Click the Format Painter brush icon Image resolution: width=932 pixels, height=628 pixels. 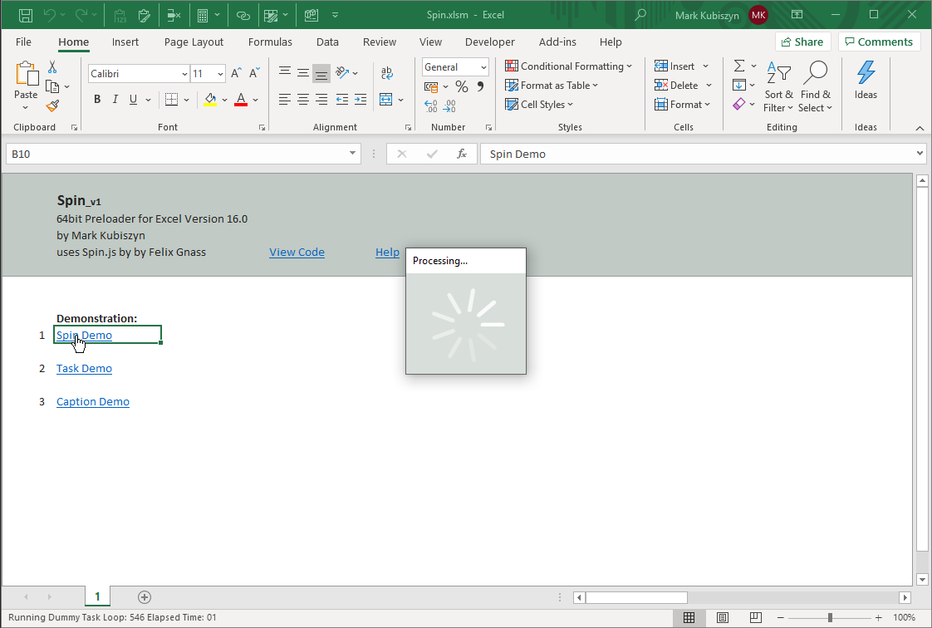coord(52,105)
